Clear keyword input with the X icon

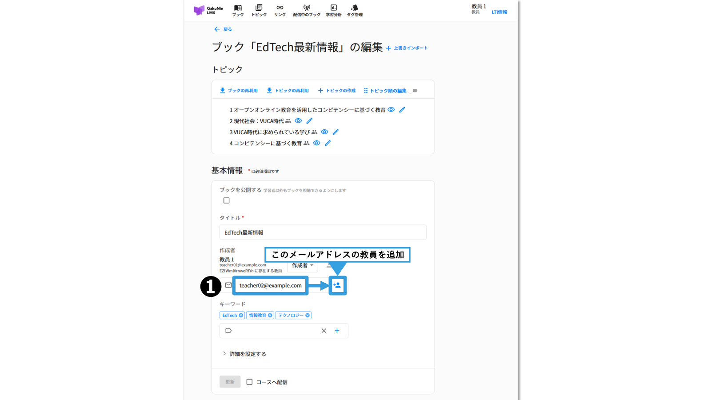324,331
